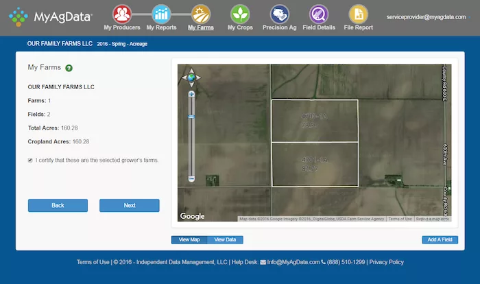Zoom out with the map minus button
Screen dimensions: 480x284
[191, 178]
